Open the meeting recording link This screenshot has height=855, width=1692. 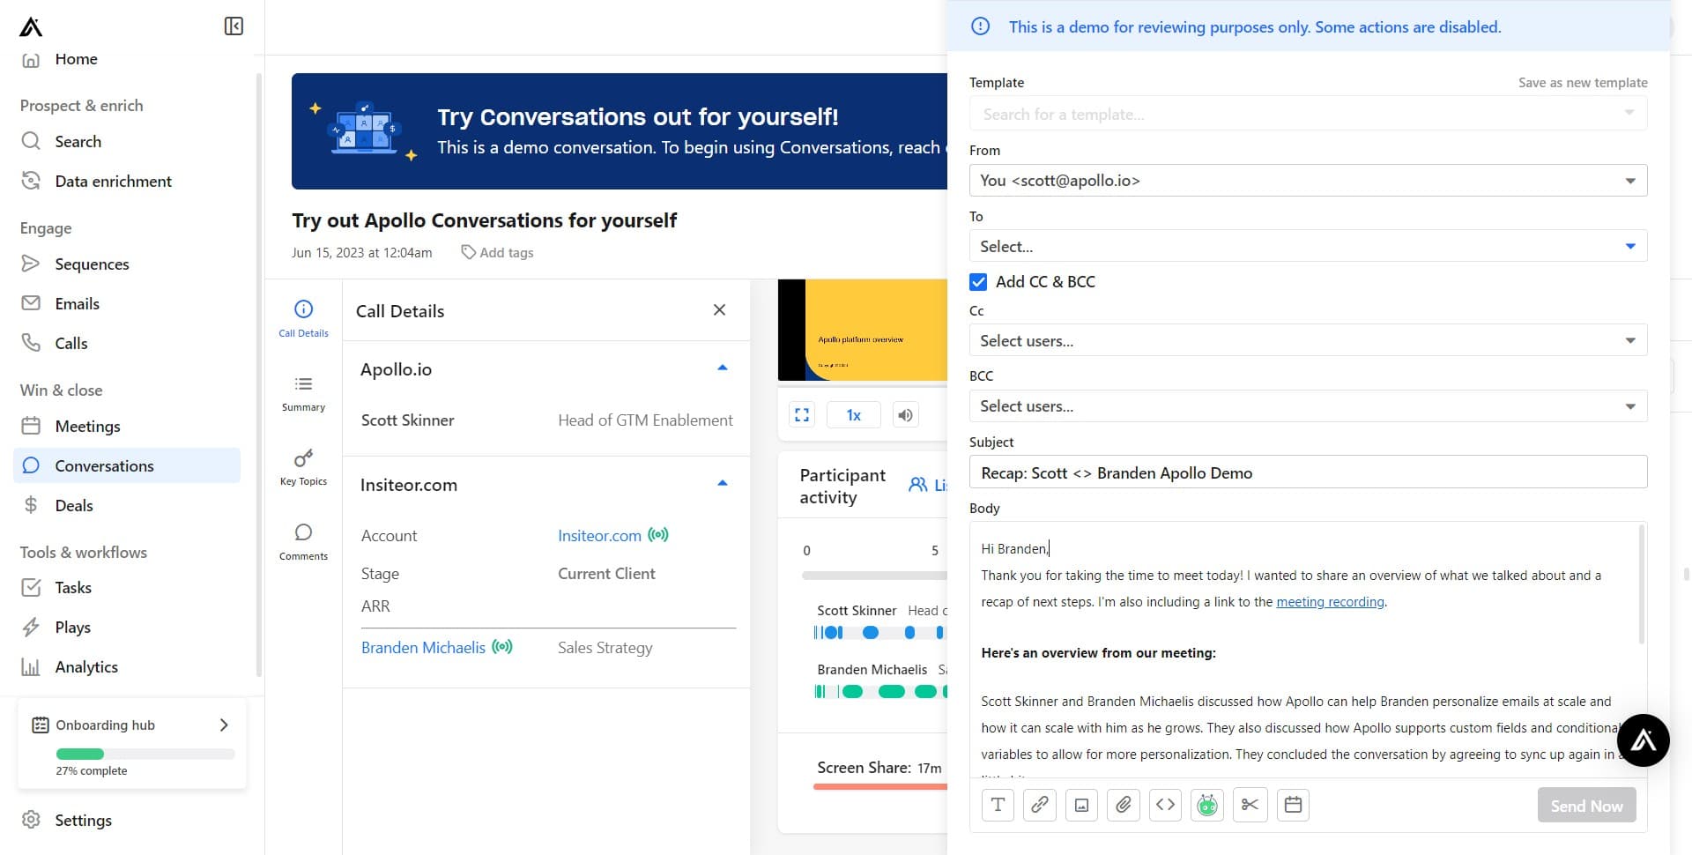(x=1330, y=602)
